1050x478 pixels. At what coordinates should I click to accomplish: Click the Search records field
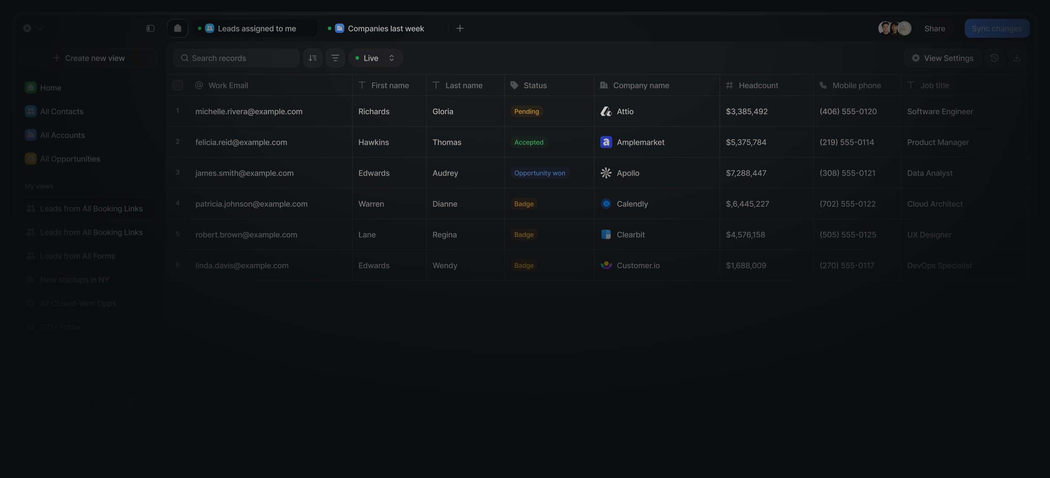pos(236,58)
